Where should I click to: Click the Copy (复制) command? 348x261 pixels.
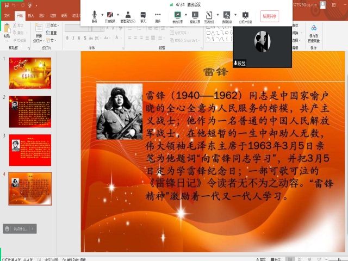pyautogui.click(x=18, y=33)
